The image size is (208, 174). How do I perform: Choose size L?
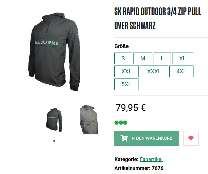[162, 58]
